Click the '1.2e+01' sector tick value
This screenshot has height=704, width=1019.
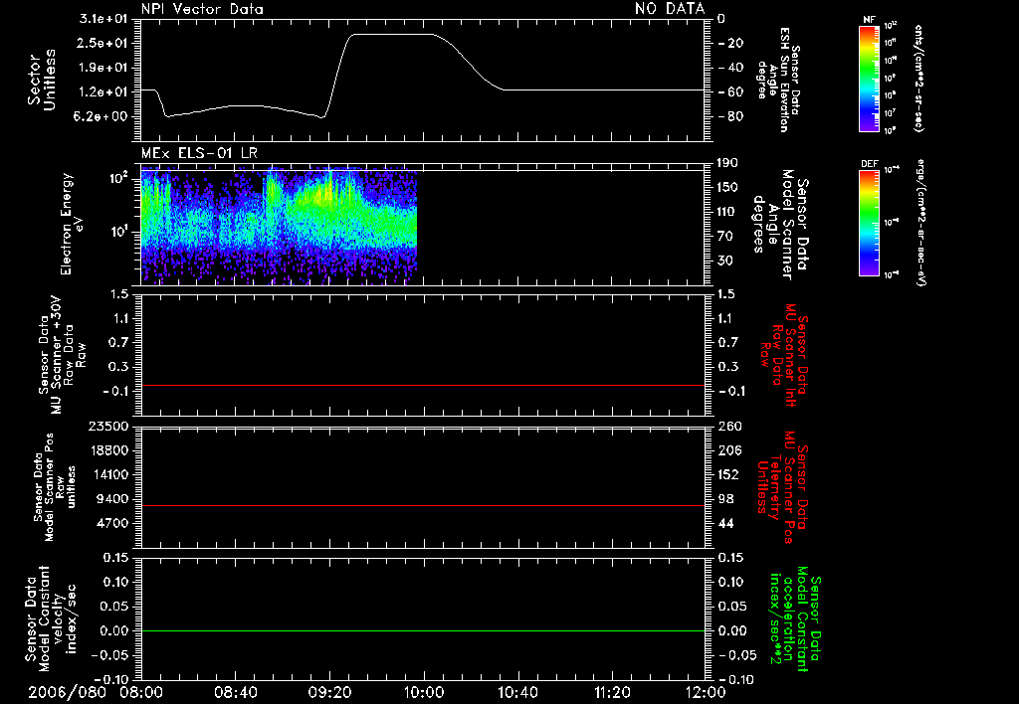click(x=103, y=92)
